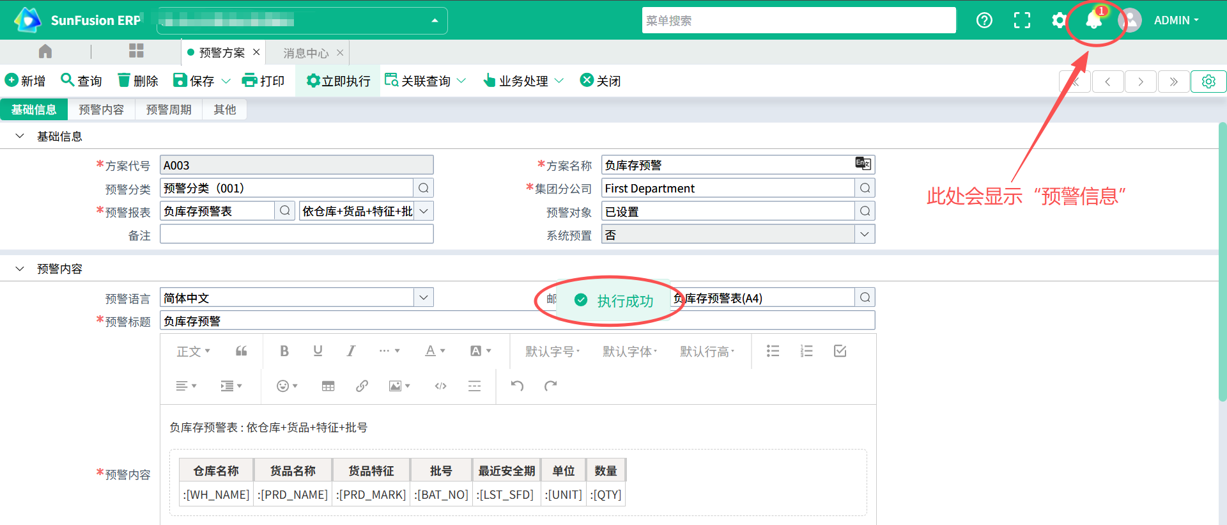Open the font color picker
Viewport: 1227px width, 525px height.
coord(435,351)
